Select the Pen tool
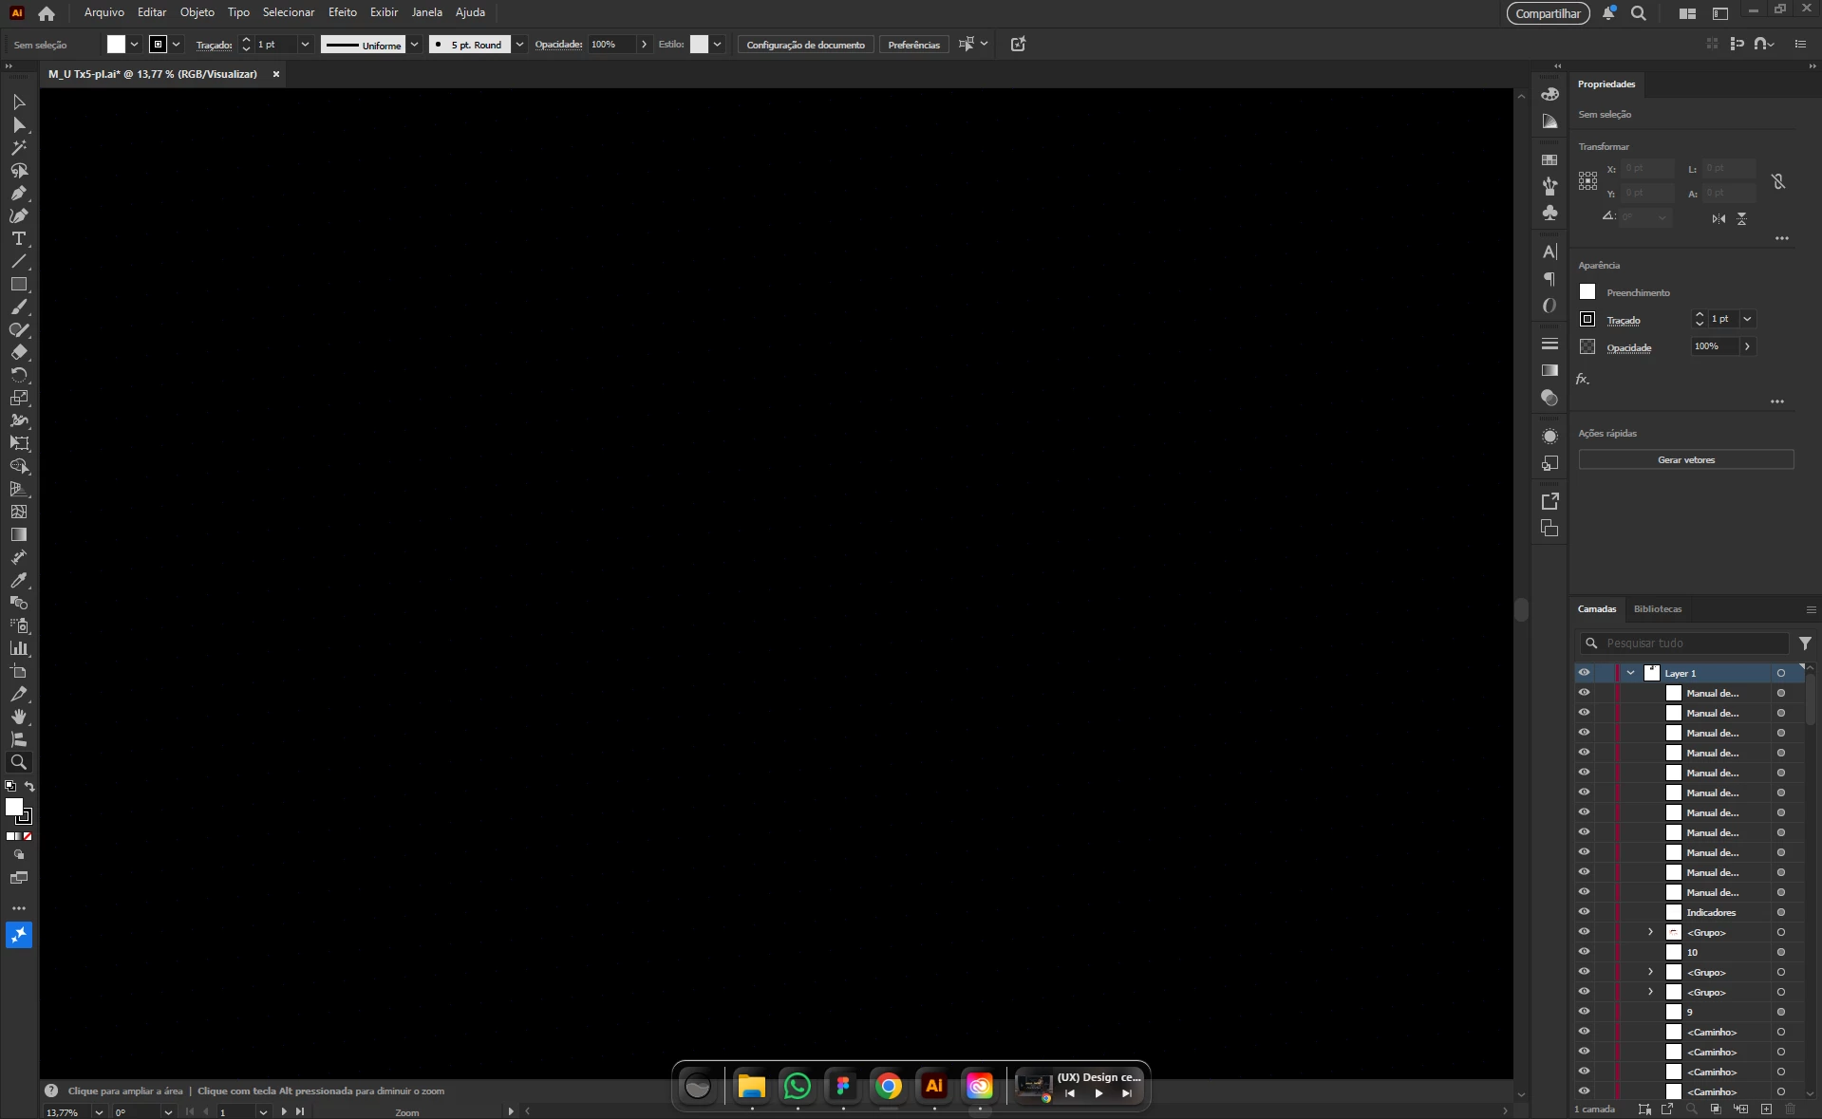Image resolution: width=1822 pixels, height=1119 pixels. click(19, 193)
